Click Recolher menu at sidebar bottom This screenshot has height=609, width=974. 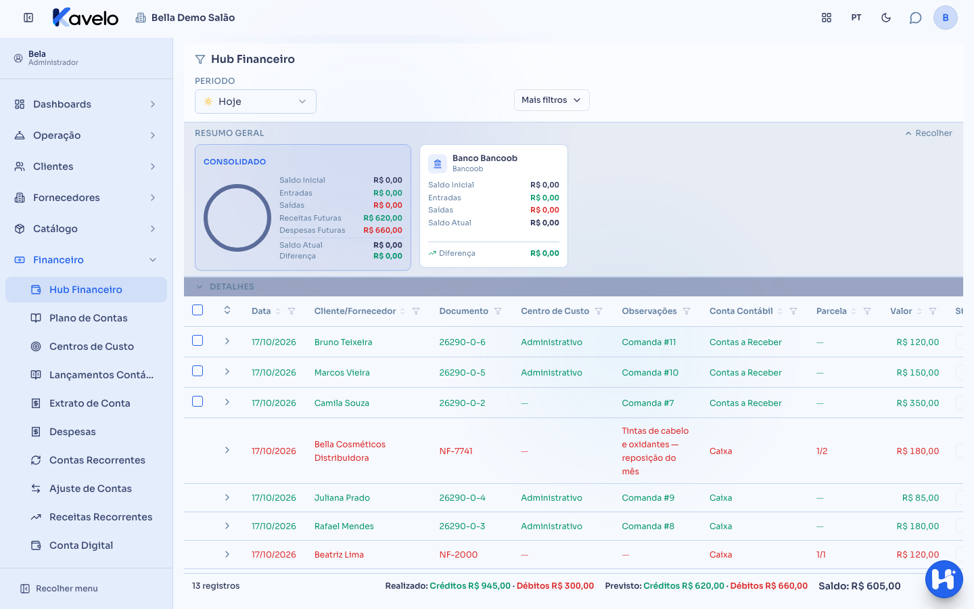click(x=59, y=589)
